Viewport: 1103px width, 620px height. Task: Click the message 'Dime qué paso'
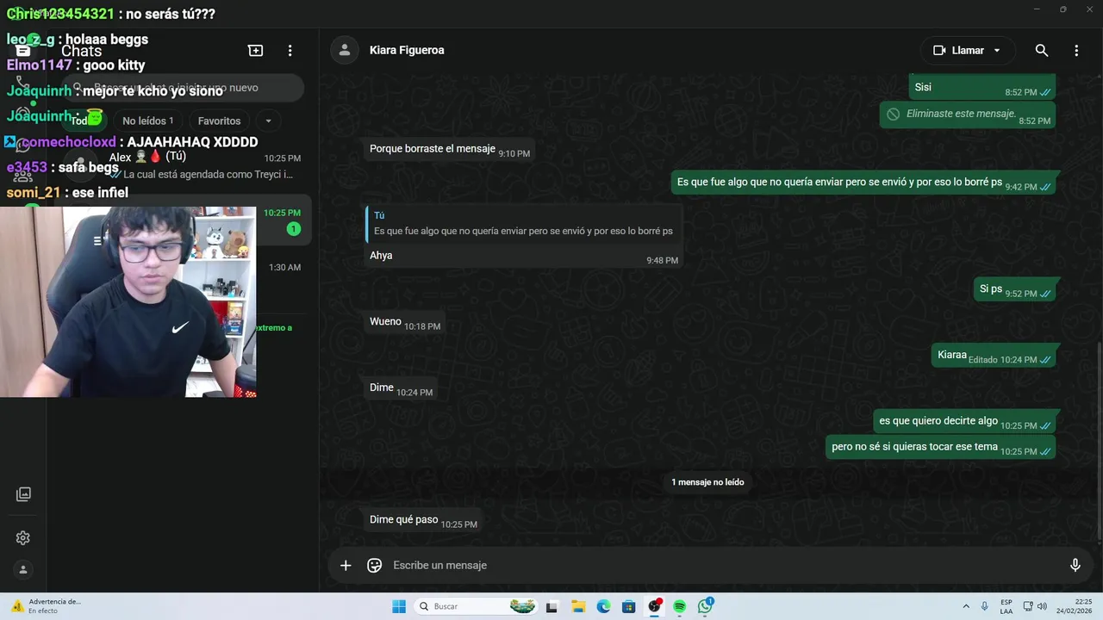tap(422, 520)
